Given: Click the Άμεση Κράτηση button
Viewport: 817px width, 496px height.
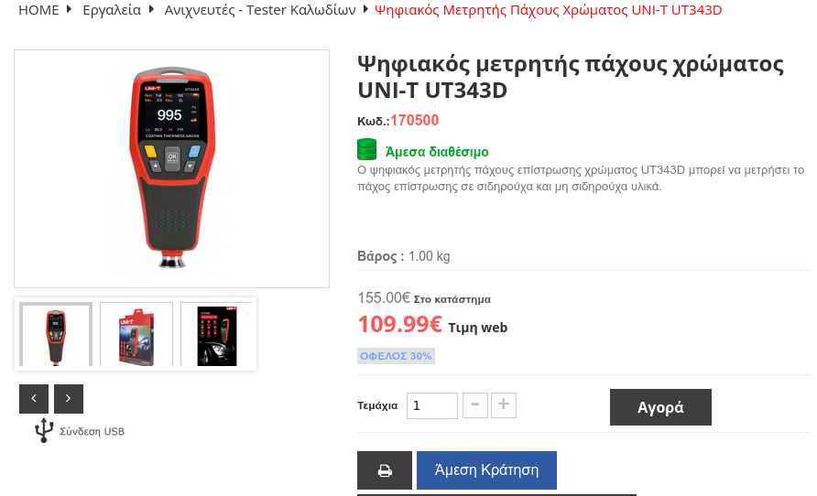Looking at the screenshot, I should [x=486, y=470].
